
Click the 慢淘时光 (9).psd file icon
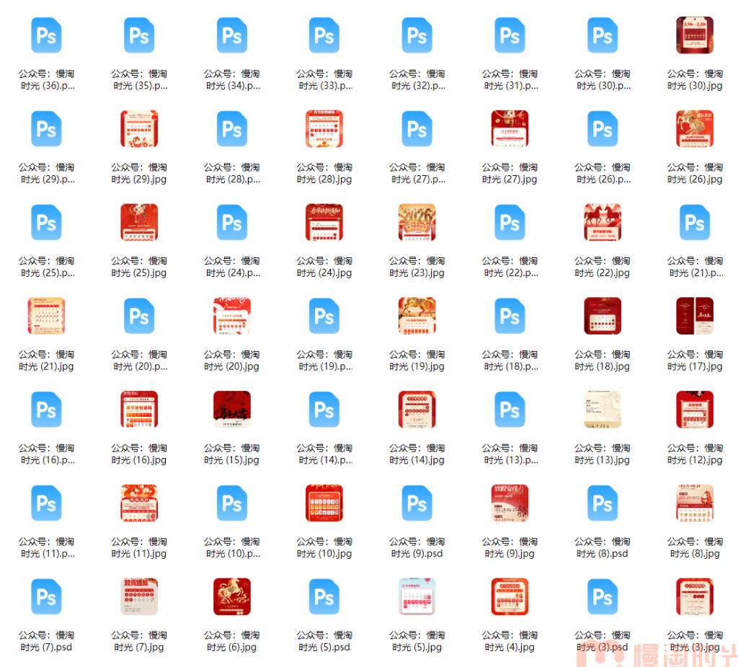(417, 503)
